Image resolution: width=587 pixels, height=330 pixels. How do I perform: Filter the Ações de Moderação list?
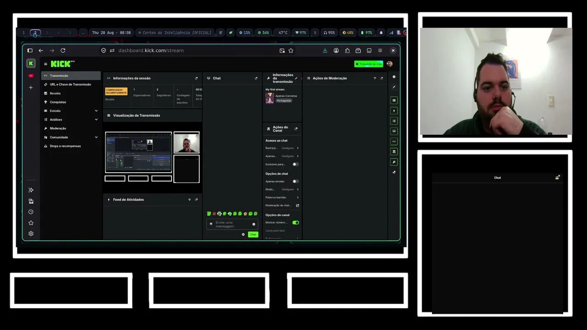(375, 78)
